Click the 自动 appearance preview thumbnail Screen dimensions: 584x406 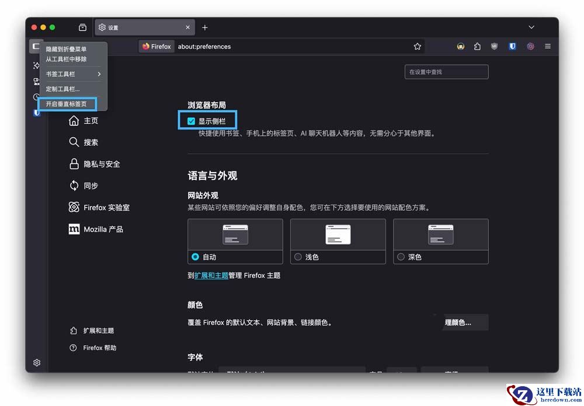[x=235, y=235]
